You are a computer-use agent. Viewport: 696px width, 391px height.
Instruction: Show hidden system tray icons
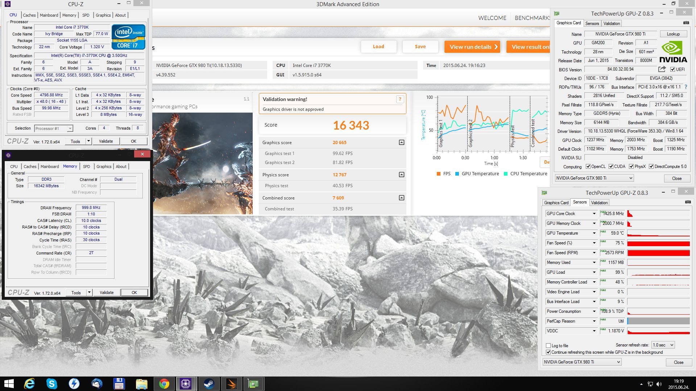(x=641, y=384)
